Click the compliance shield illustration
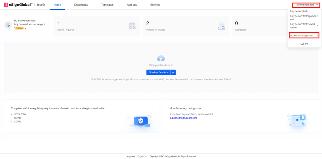This screenshot has height=159, width=322. click(x=140, y=121)
